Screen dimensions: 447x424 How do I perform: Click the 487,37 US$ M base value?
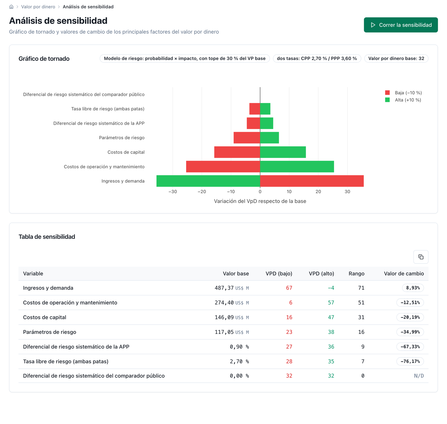tap(232, 288)
